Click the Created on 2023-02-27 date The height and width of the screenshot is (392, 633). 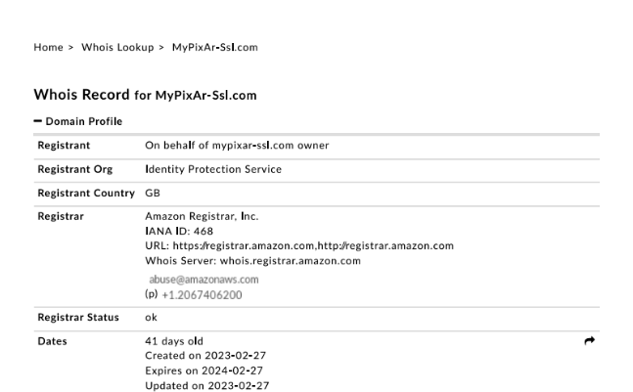205,355
